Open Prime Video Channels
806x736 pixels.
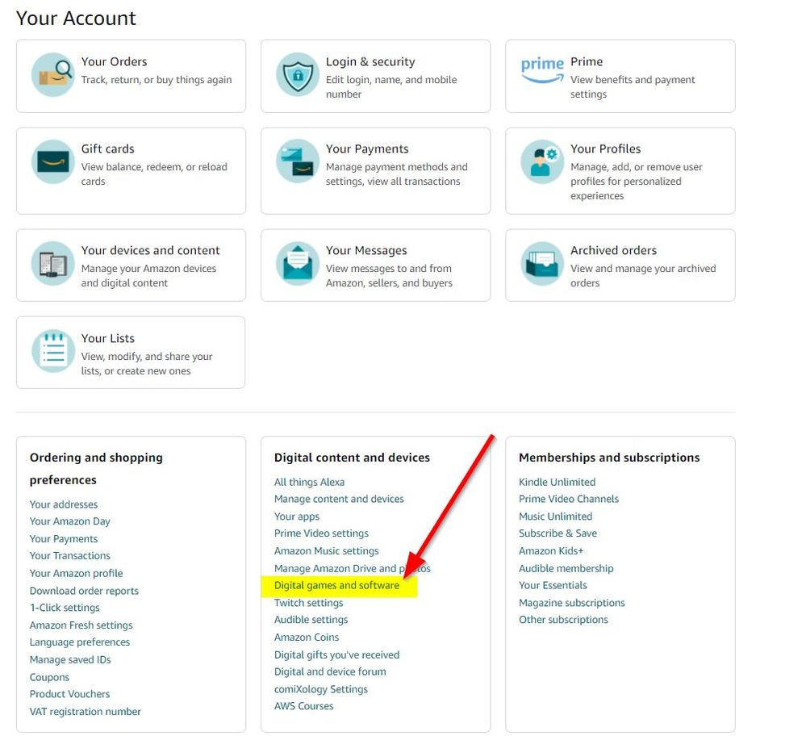point(569,499)
